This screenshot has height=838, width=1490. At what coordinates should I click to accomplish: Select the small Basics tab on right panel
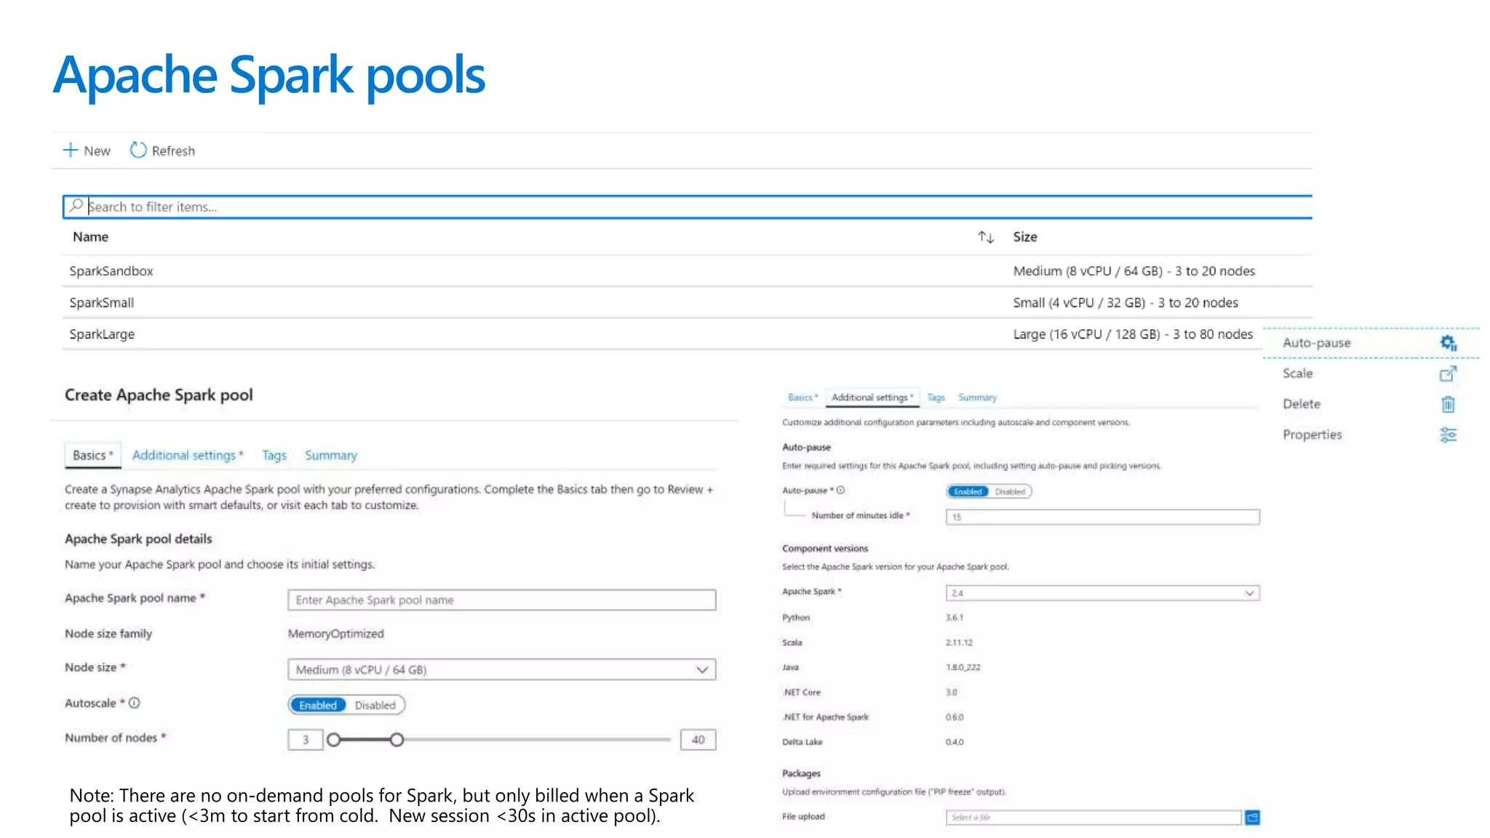pos(802,397)
